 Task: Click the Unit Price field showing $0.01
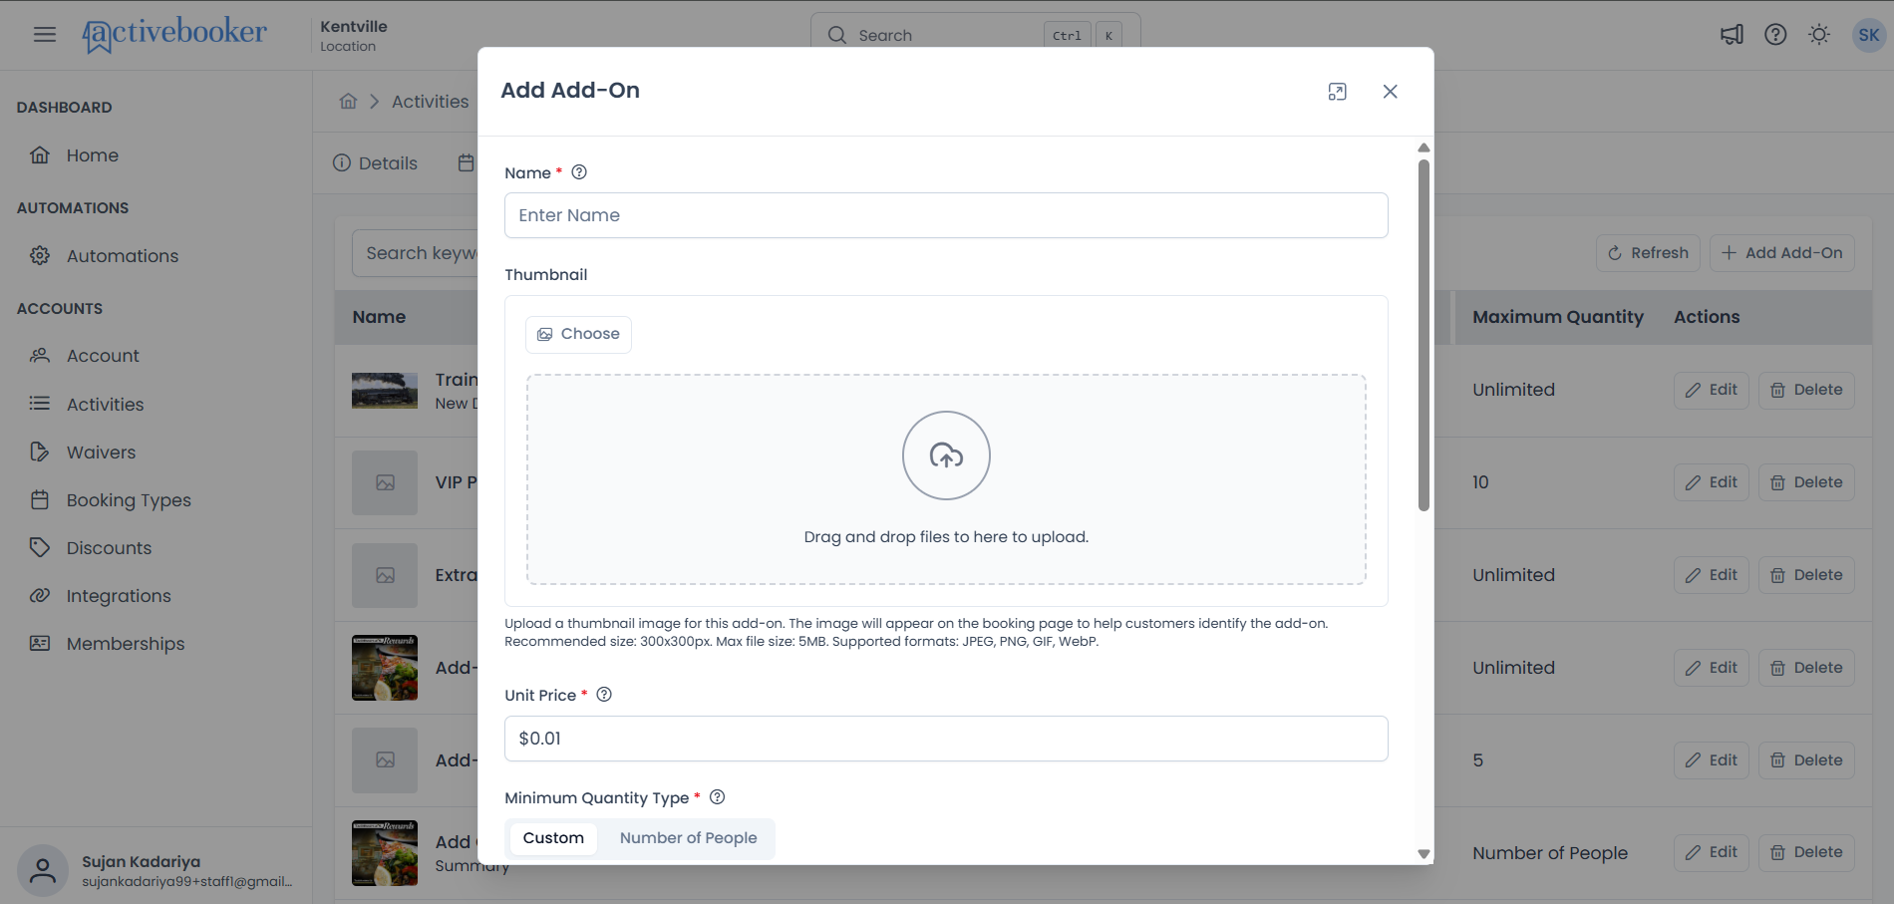(946, 739)
